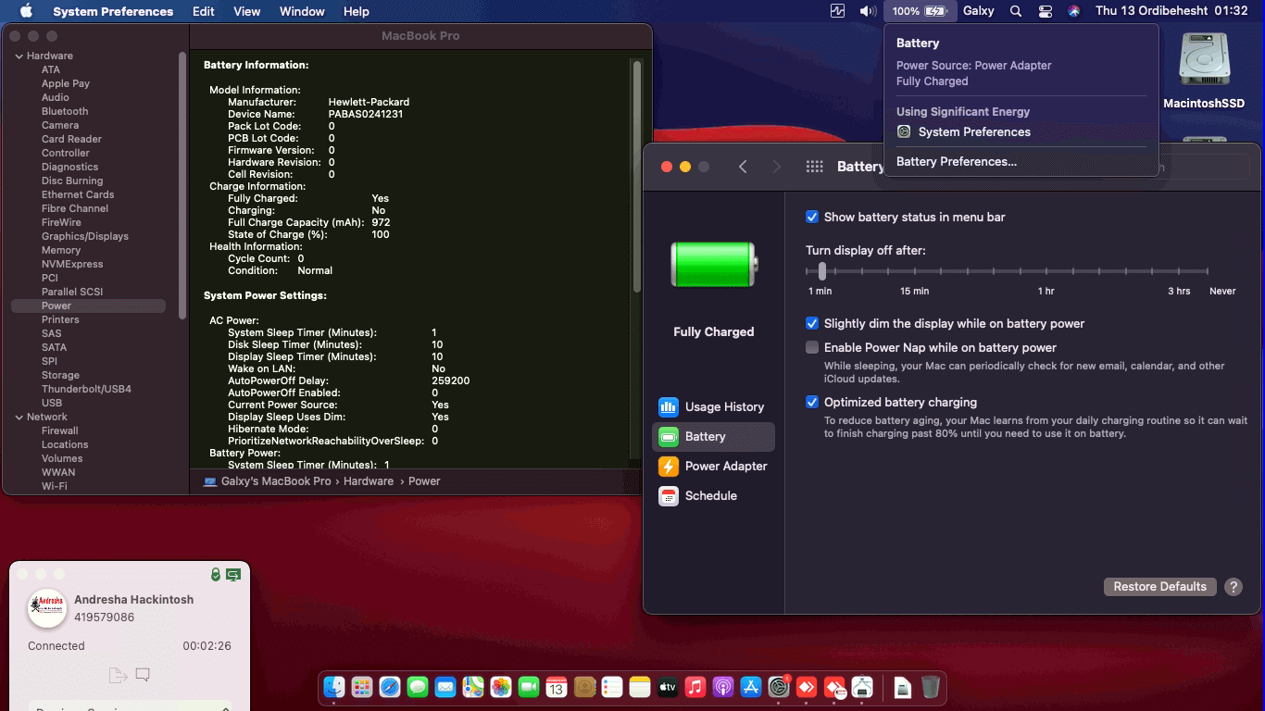Image resolution: width=1265 pixels, height=711 pixels.
Task: Click battery info content scrollbar
Action: [636, 176]
